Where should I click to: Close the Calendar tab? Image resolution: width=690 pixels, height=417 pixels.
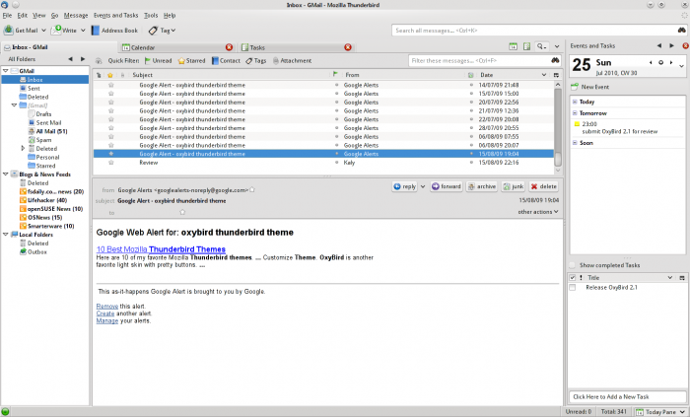click(x=229, y=47)
